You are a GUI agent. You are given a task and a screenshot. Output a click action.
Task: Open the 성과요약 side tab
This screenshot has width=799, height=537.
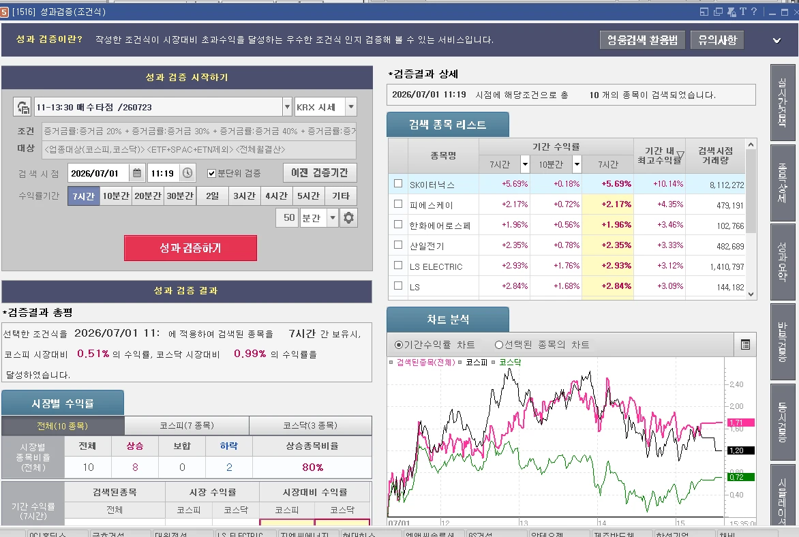tap(783, 262)
